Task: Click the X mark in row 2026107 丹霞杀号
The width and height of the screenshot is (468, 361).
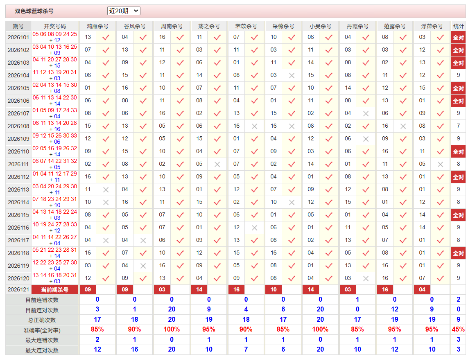Action: tap(366, 114)
